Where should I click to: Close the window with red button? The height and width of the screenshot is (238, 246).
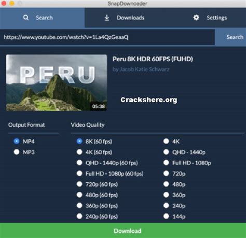[x=4, y=3]
